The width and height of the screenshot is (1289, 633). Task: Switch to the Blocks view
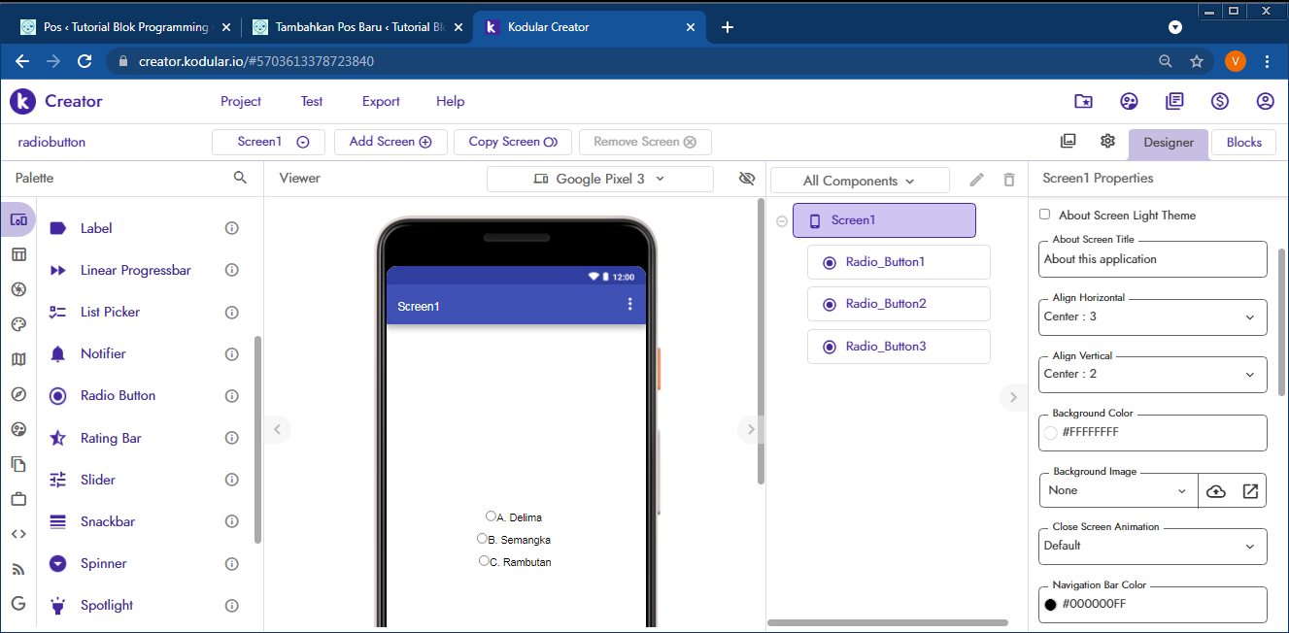(1243, 142)
